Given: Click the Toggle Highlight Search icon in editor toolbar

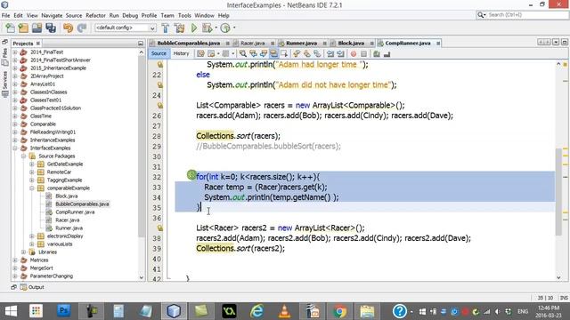Looking at the screenshot, I should coord(273,53).
